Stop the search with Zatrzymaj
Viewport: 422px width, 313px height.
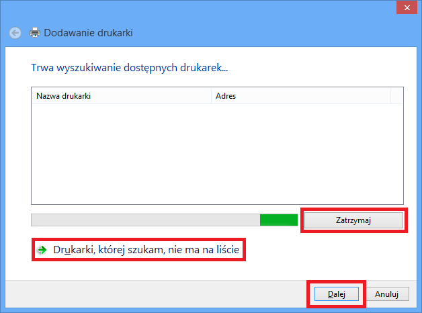click(x=353, y=220)
